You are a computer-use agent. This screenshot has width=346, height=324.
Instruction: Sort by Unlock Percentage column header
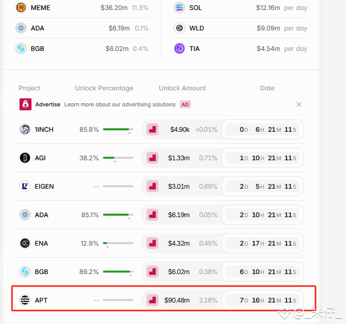coord(104,88)
